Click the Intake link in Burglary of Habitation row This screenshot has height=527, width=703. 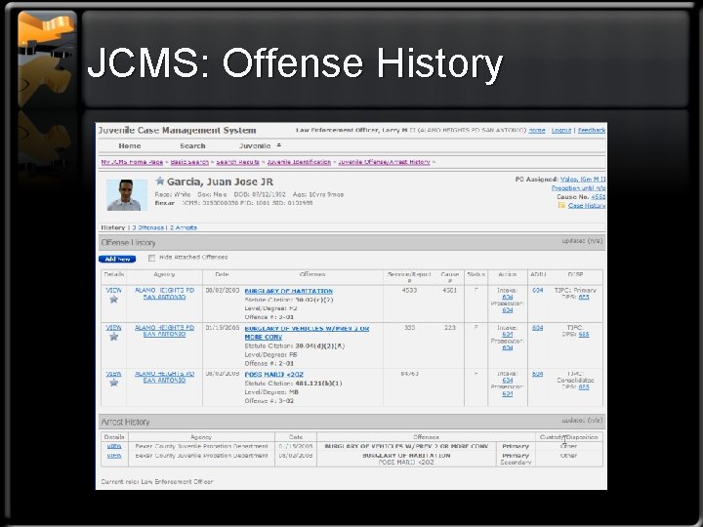pos(507,297)
